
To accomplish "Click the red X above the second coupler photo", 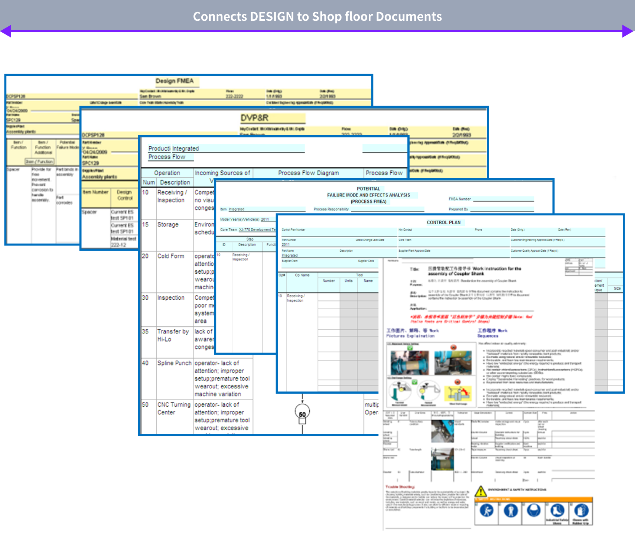I will point(453,348).
